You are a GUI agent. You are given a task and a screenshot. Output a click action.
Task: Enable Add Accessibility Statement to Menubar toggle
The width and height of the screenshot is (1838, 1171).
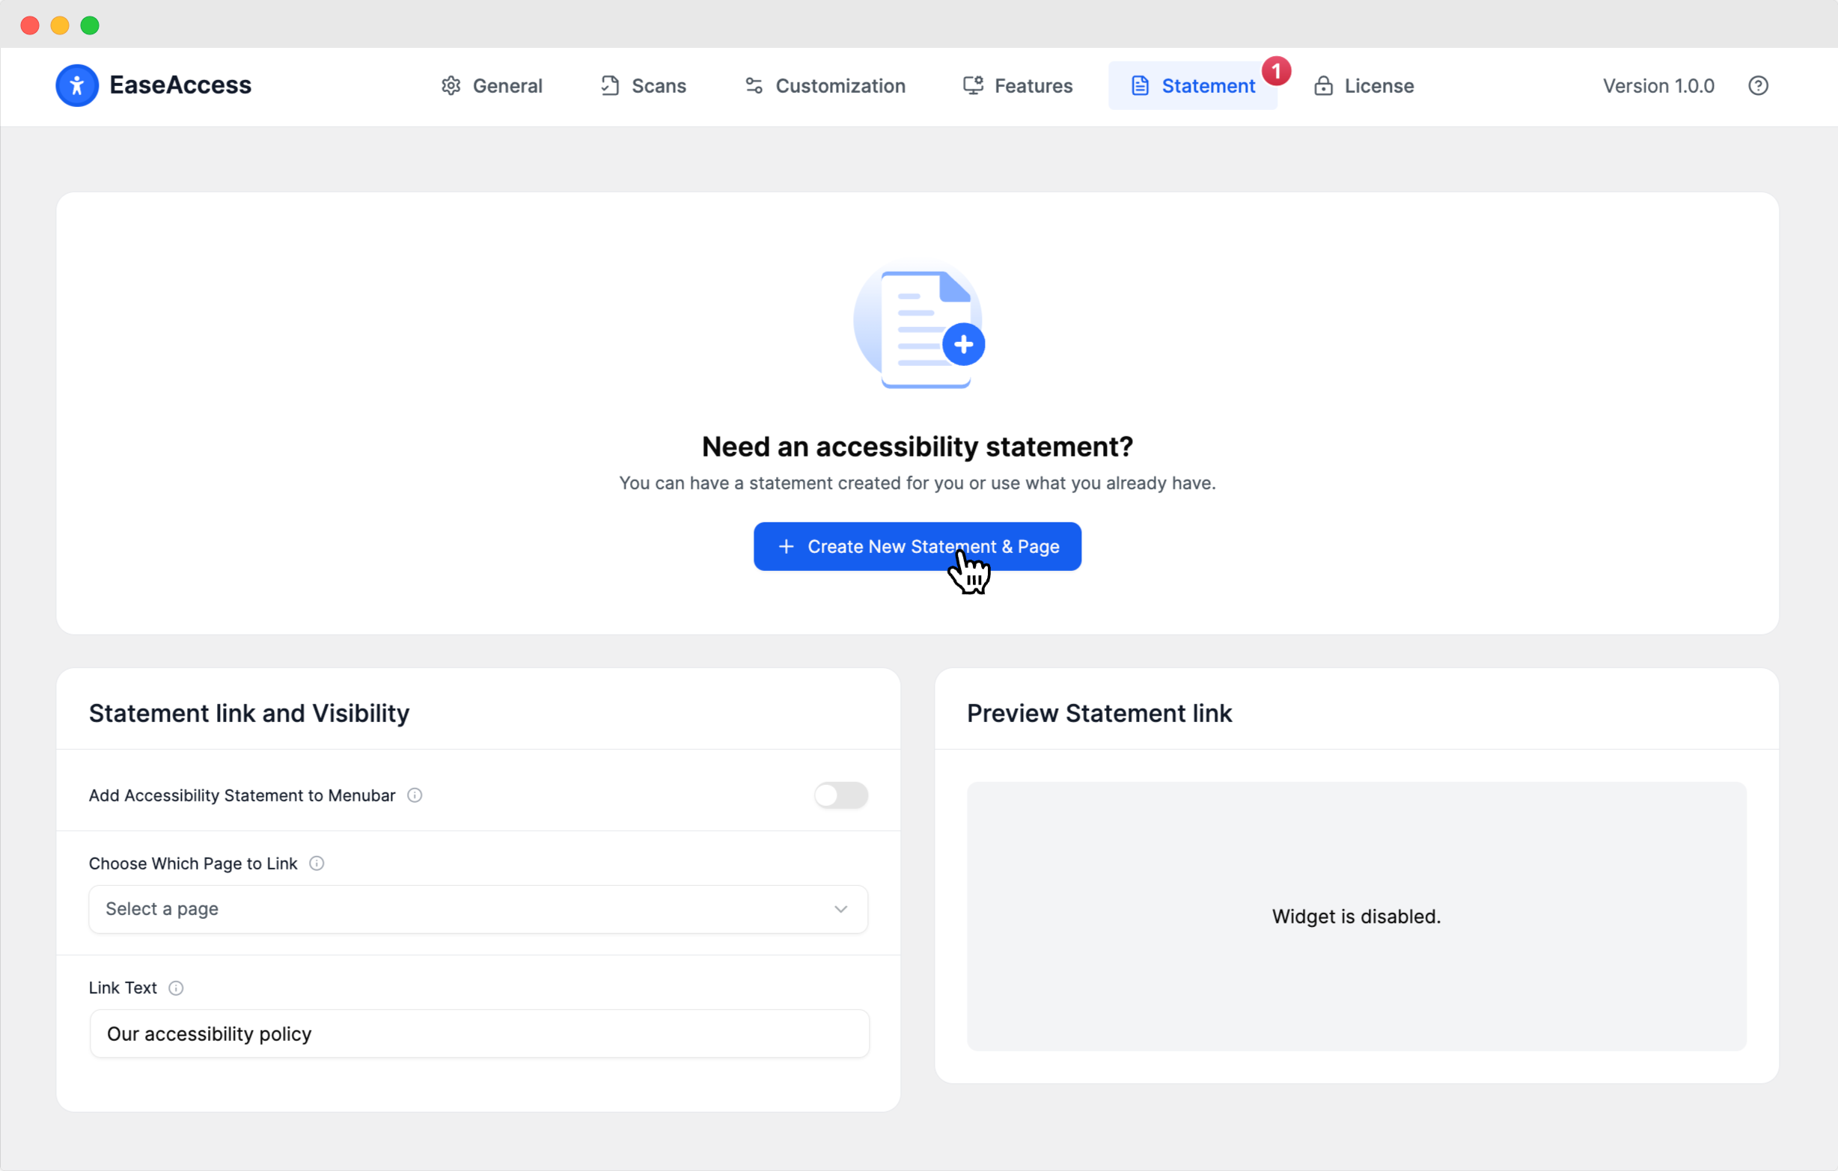pyautogui.click(x=840, y=795)
